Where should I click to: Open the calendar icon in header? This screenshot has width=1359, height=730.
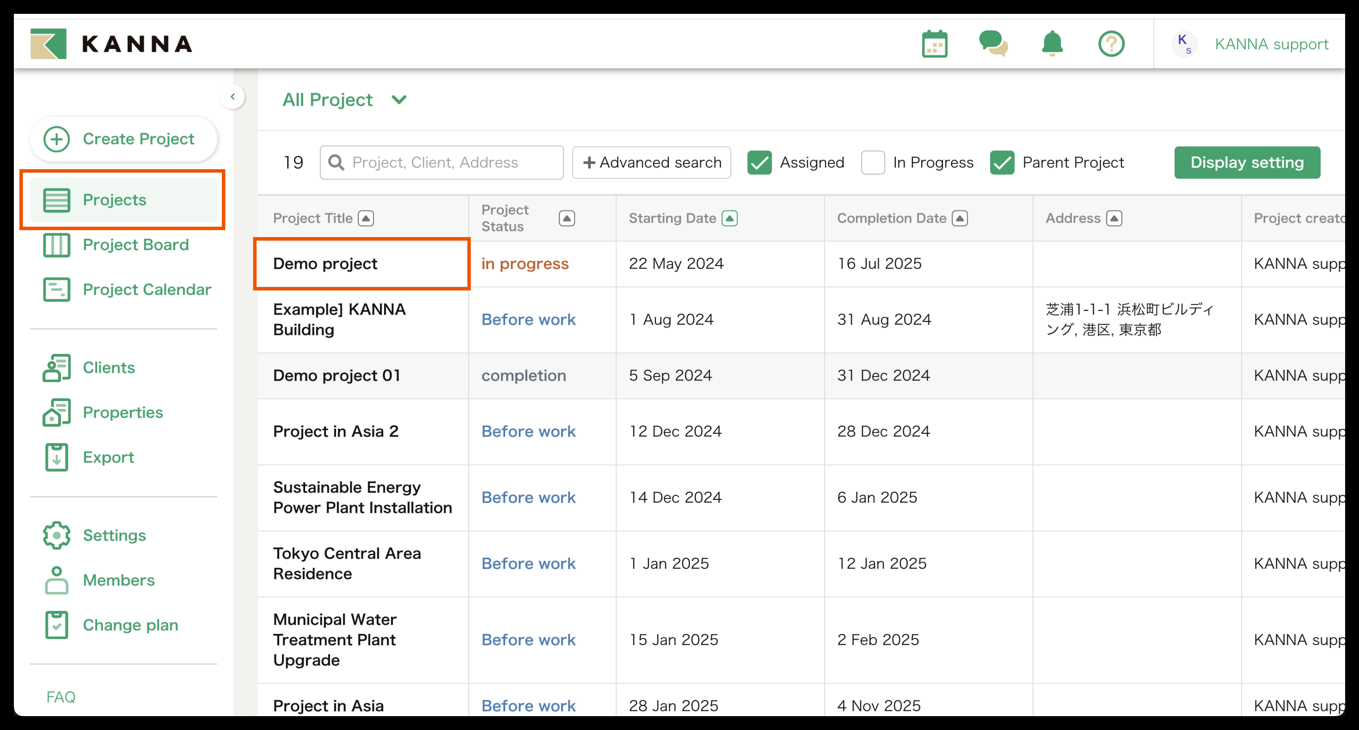934,44
